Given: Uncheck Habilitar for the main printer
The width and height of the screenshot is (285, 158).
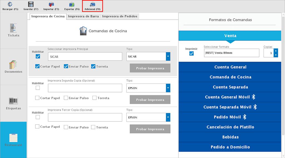Looking at the screenshot, I should coord(38,56).
